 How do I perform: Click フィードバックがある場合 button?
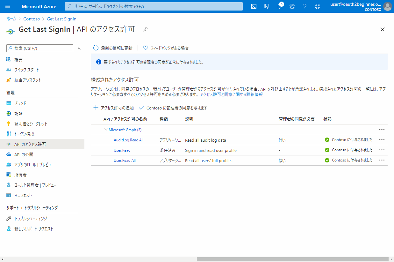click(x=166, y=48)
